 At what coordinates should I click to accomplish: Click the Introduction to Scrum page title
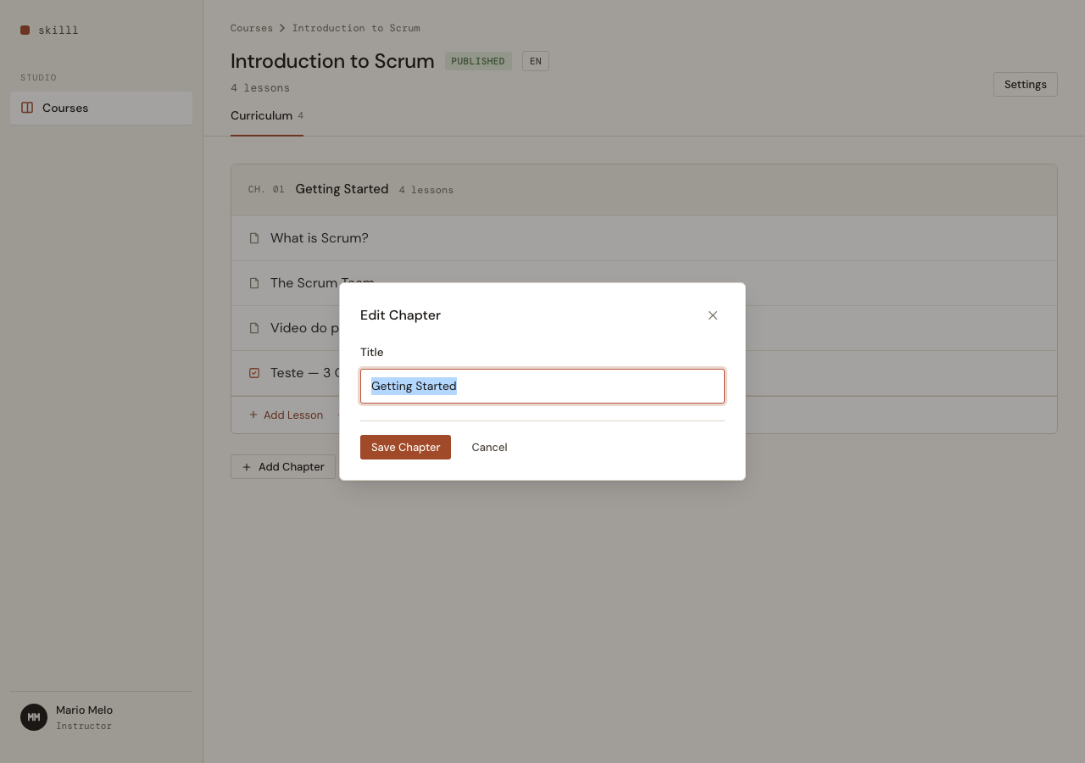(332, 61)
